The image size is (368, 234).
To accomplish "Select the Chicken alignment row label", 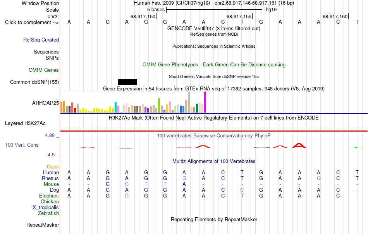I will 50,201.
